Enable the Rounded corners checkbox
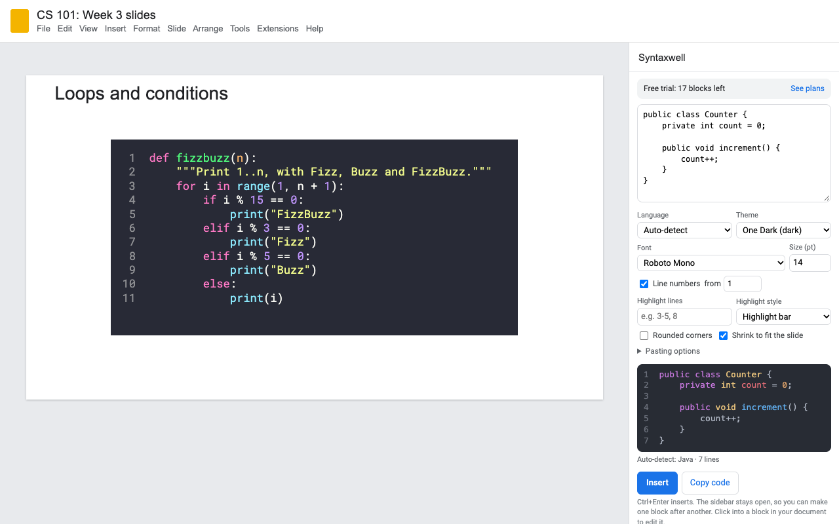The height and width of the screenshot is (524, 839). click(644, 335)
